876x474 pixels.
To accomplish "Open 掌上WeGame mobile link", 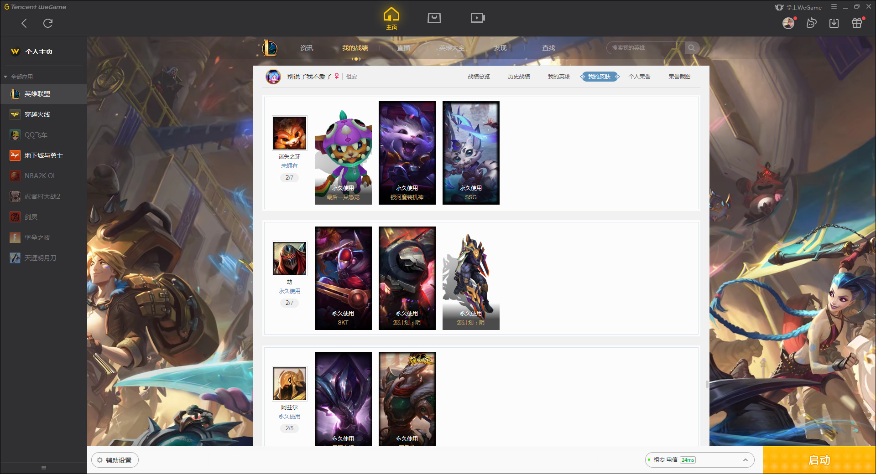I will pos(798,7).
